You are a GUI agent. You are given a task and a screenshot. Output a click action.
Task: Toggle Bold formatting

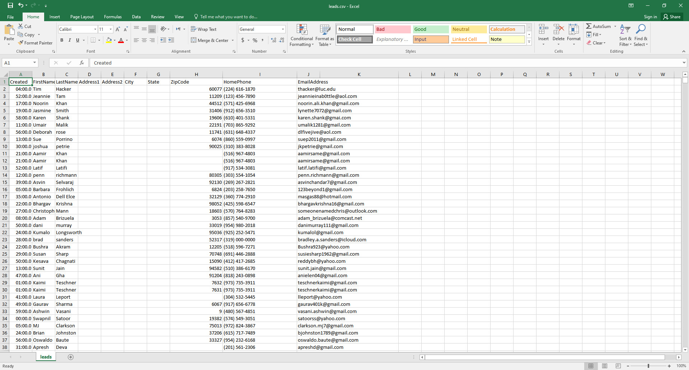(x=62, y=40)
